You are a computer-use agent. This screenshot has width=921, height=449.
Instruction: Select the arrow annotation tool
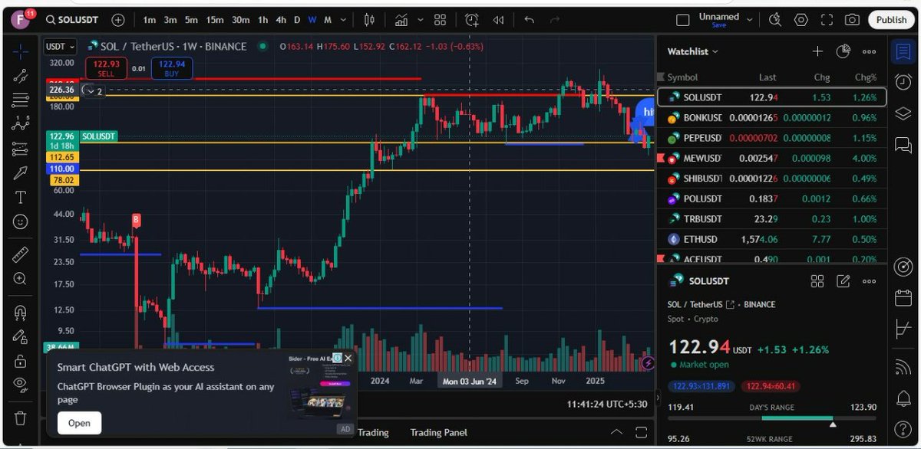click(21, 173)
